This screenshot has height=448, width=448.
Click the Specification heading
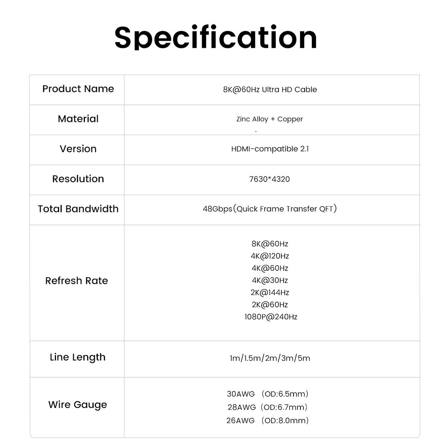click(216, 38)
